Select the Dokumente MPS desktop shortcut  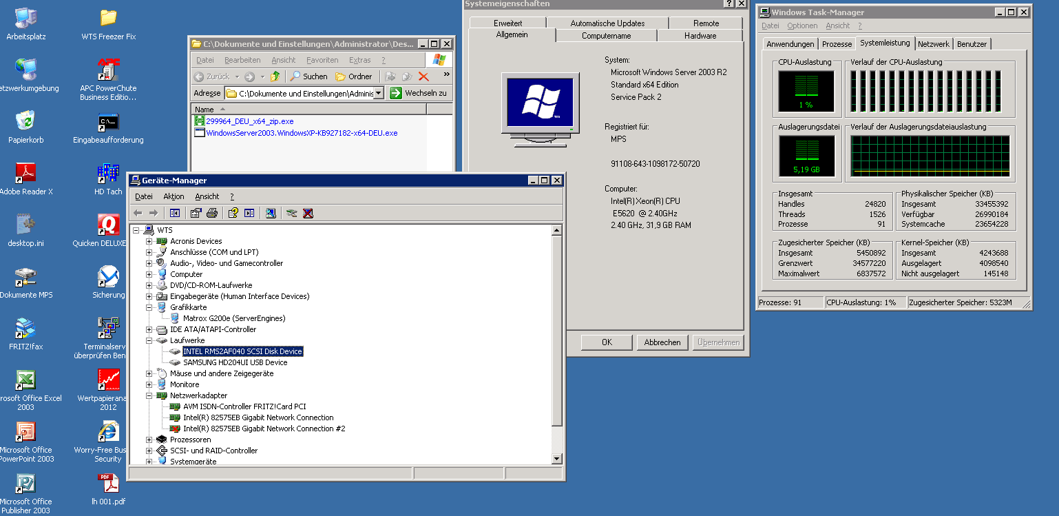[25, 283]
